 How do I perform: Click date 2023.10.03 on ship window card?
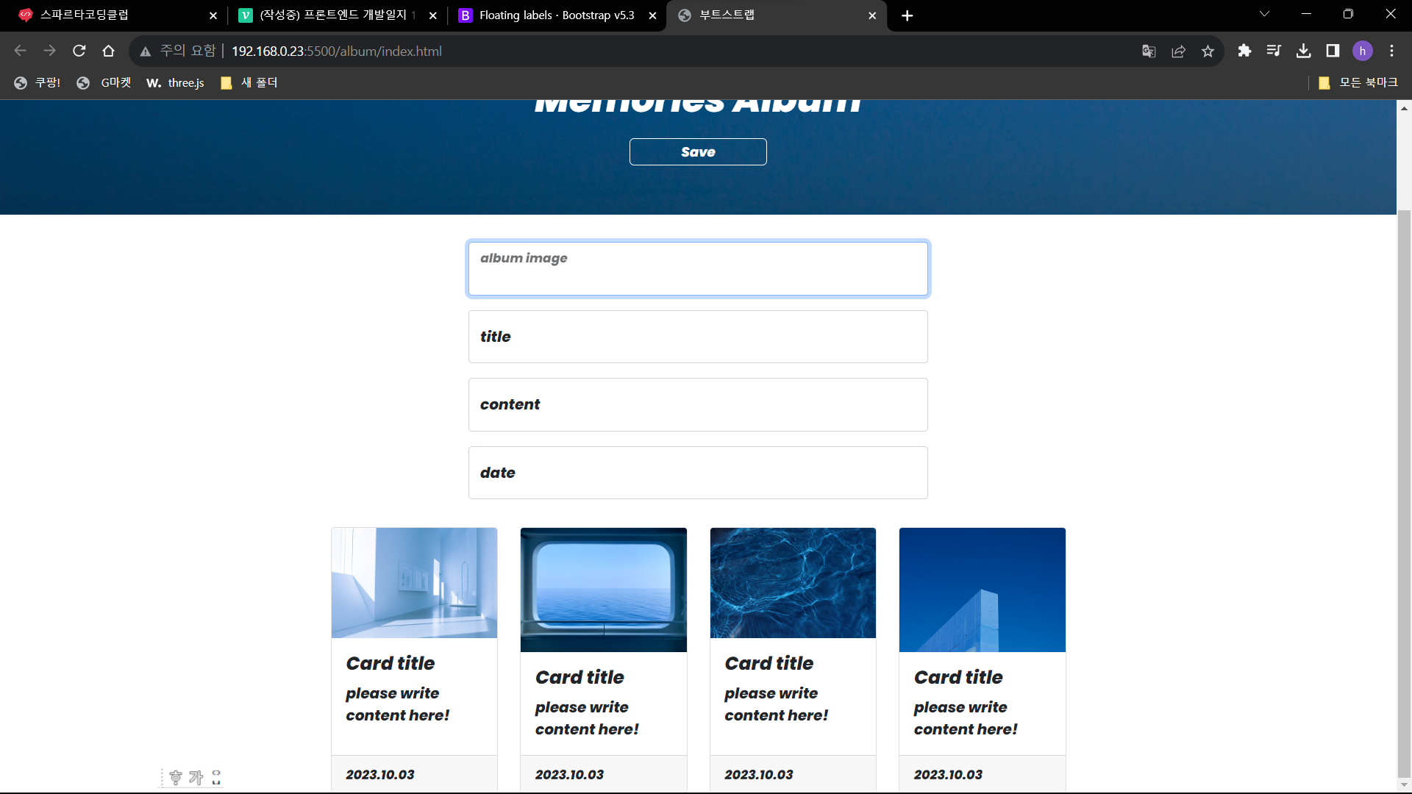pyautogui.click(x=569, y=774)
